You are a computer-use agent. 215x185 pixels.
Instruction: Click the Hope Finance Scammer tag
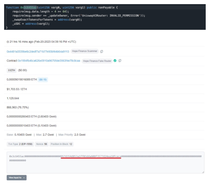[85, 51]
